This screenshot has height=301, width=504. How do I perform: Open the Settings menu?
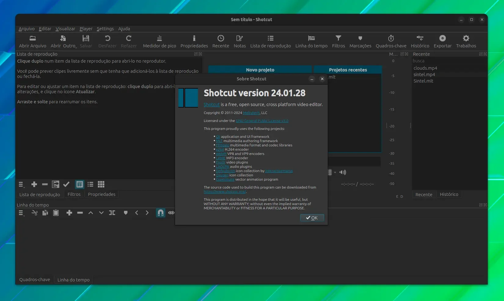(x=105, y=29)
